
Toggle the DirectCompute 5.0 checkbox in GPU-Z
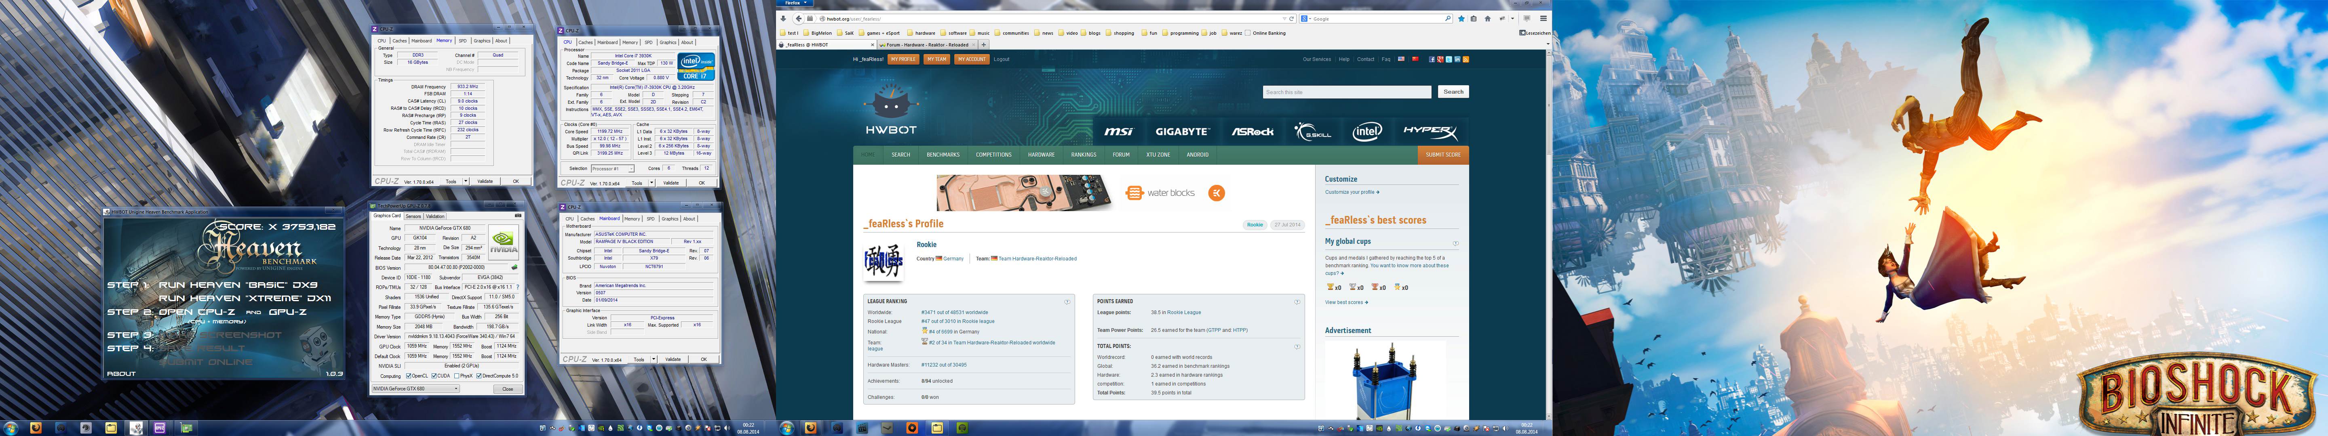pos(479,376)
